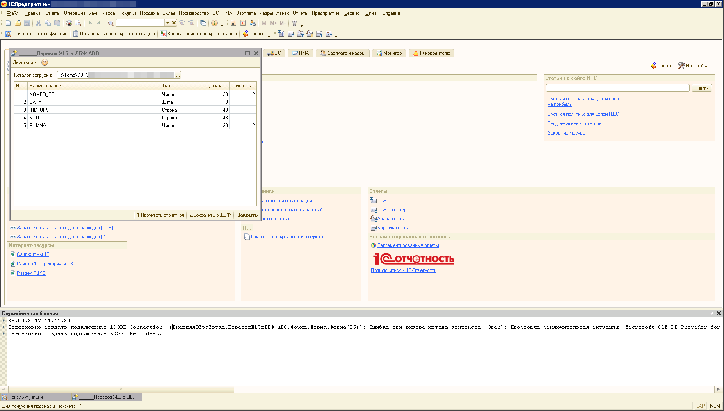Click the New document icon
Viewport: 724px width, 411px height.
click(x=8, y=23)
